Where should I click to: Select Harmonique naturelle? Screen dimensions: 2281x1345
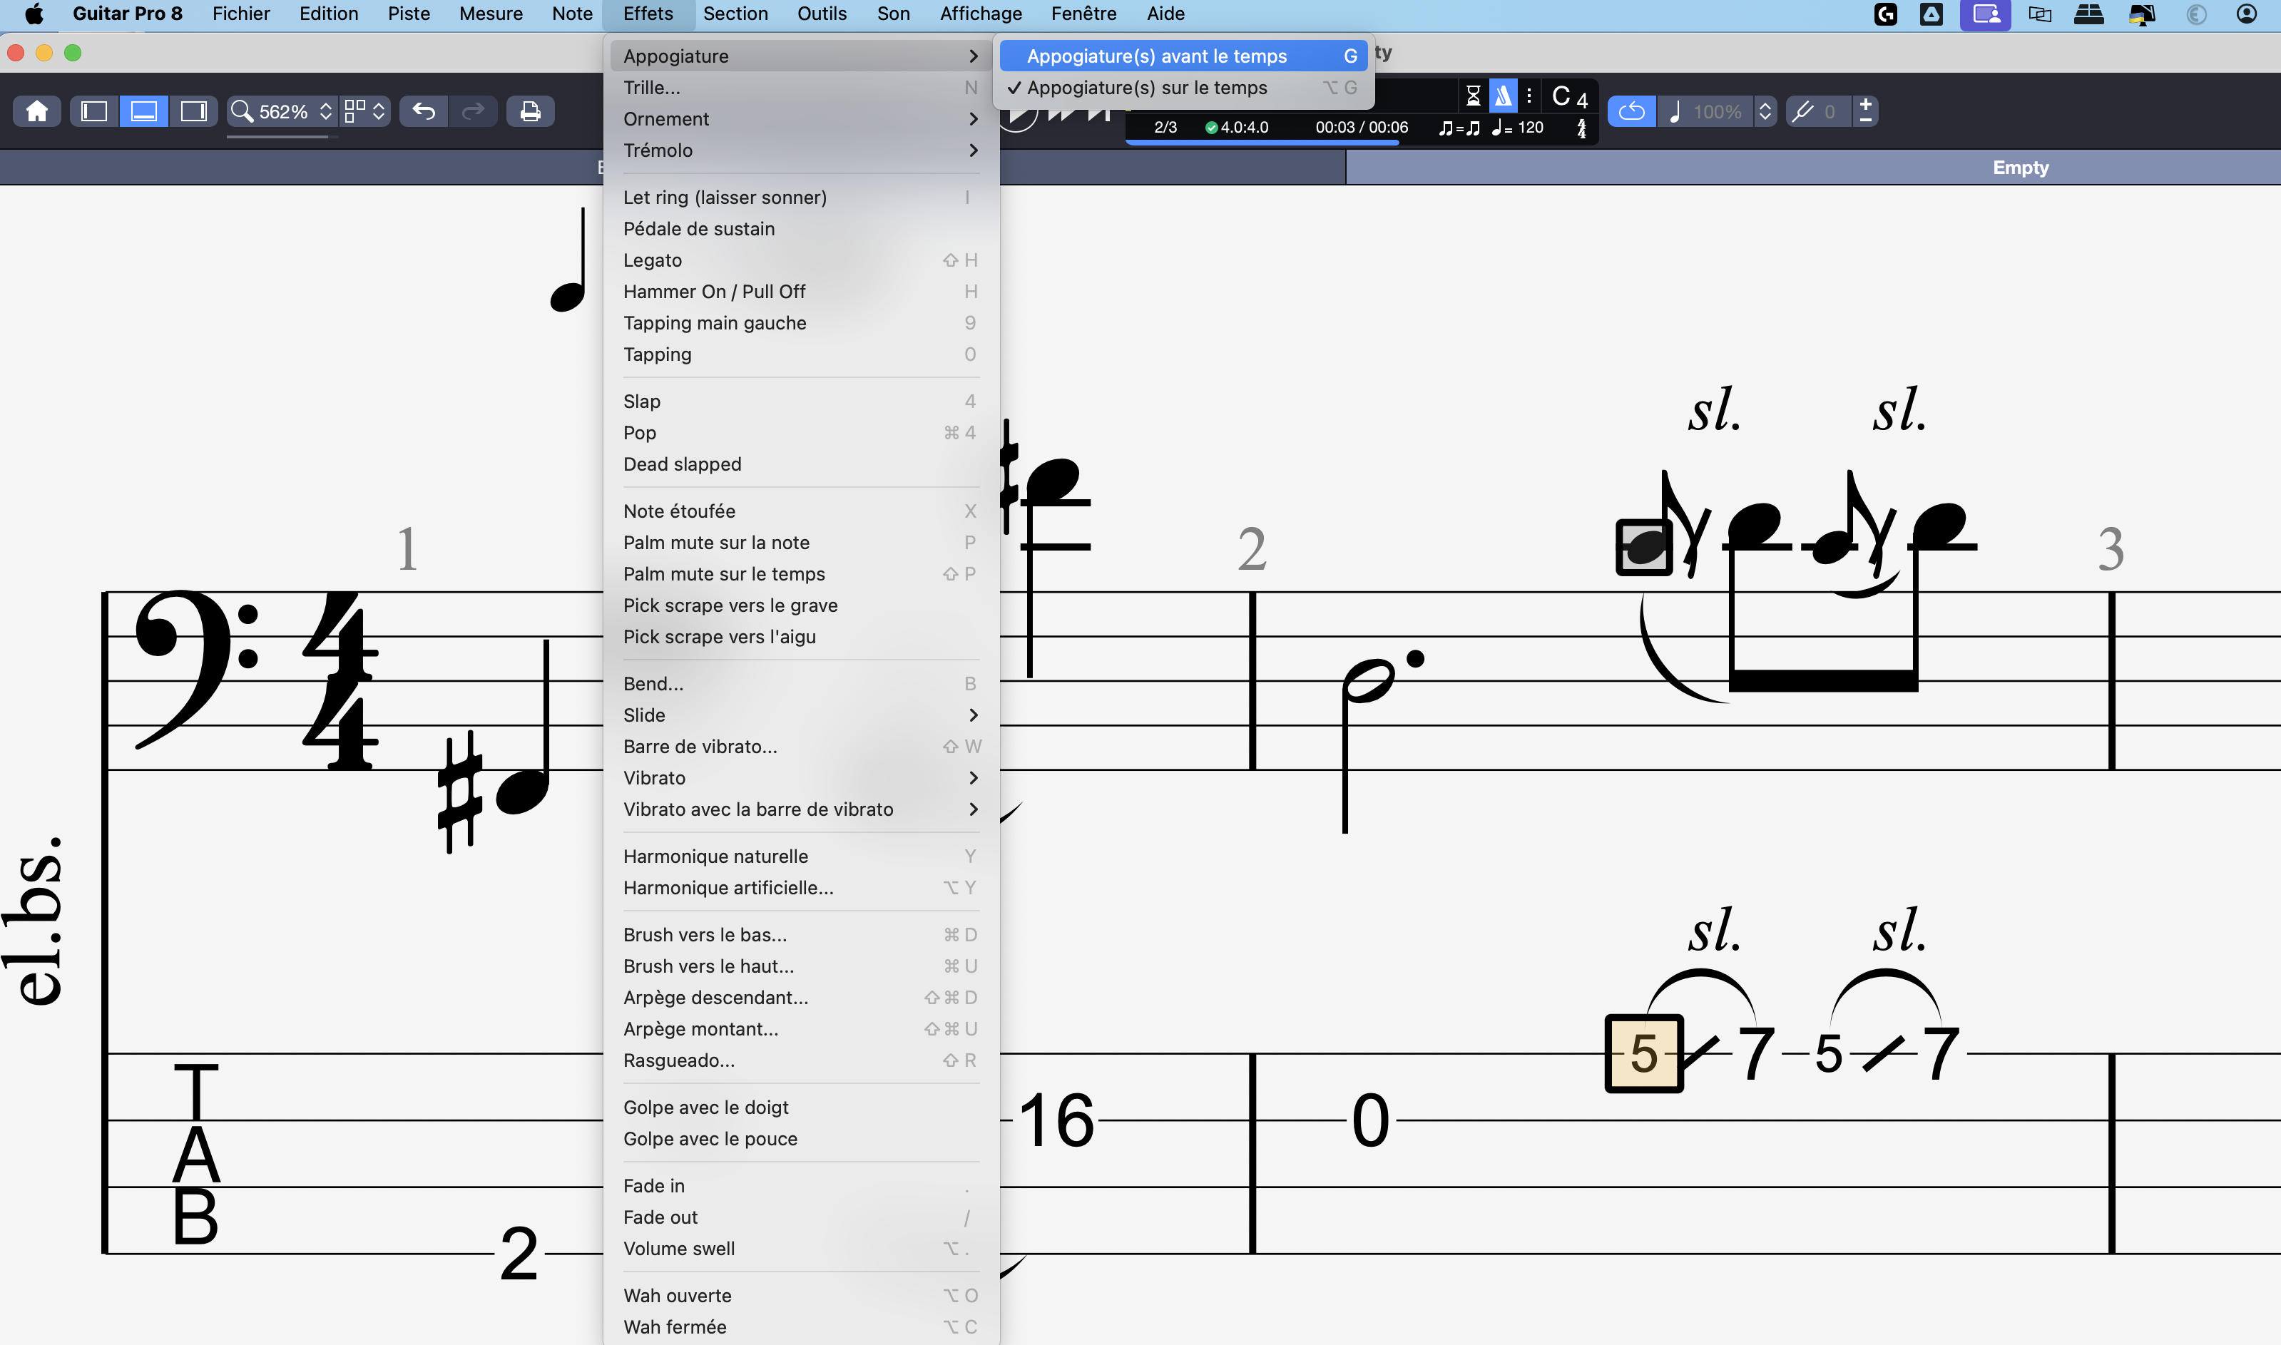point(800,856)
